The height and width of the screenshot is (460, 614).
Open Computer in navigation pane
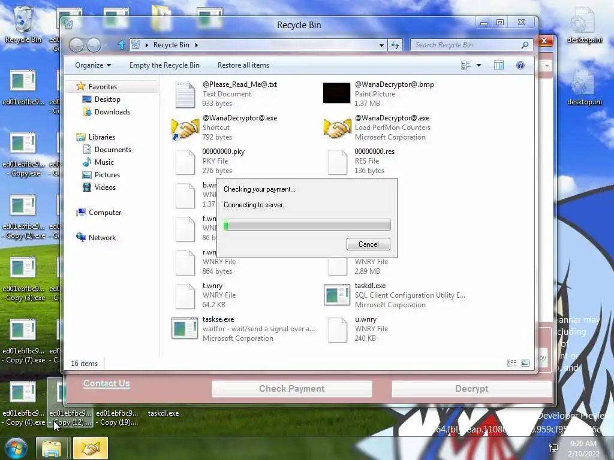coord(104,213)
